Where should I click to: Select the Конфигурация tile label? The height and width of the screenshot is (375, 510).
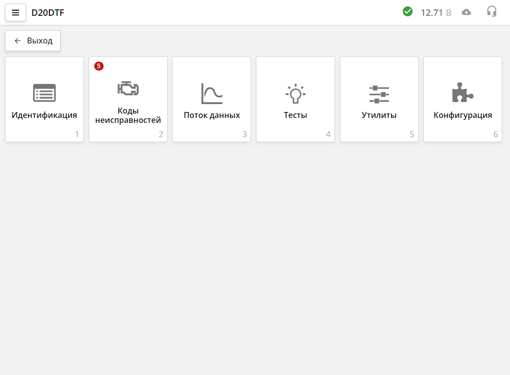pos(463,115)
